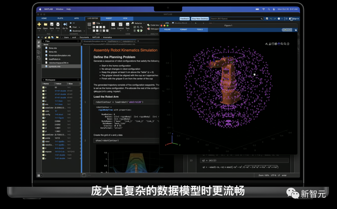Add a Bookmark from the ribbon

click(76, 31)
